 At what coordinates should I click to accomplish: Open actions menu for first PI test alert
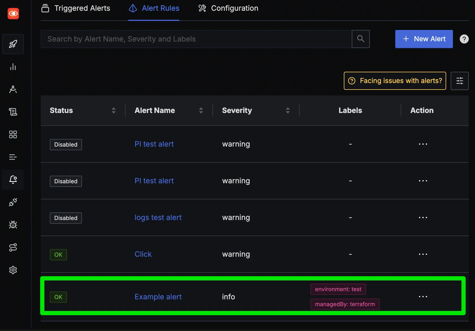click(423, 144)
